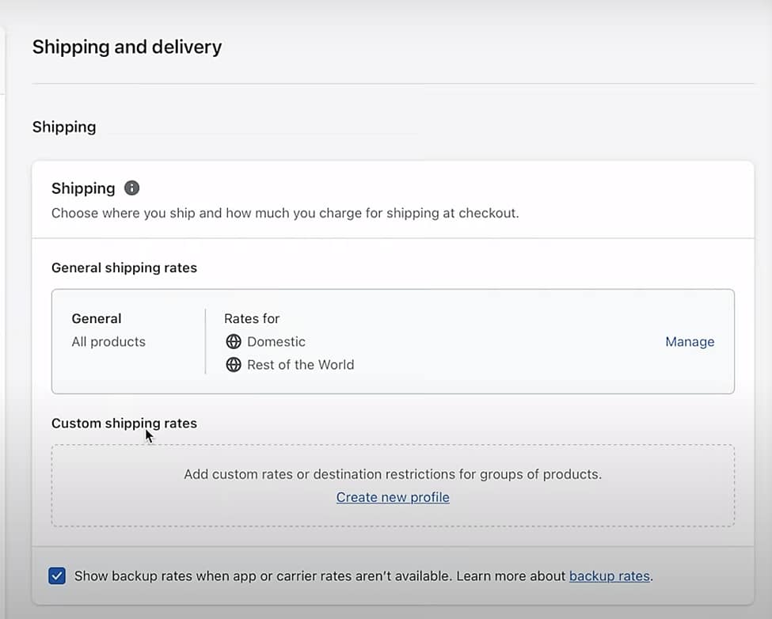Open Manage for the General rate profile
Screen dimensions: 772x619
(689, 341)
